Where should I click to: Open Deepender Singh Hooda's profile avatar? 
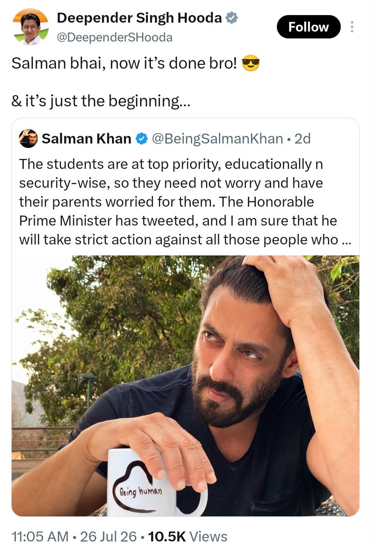tap(31, 26)
